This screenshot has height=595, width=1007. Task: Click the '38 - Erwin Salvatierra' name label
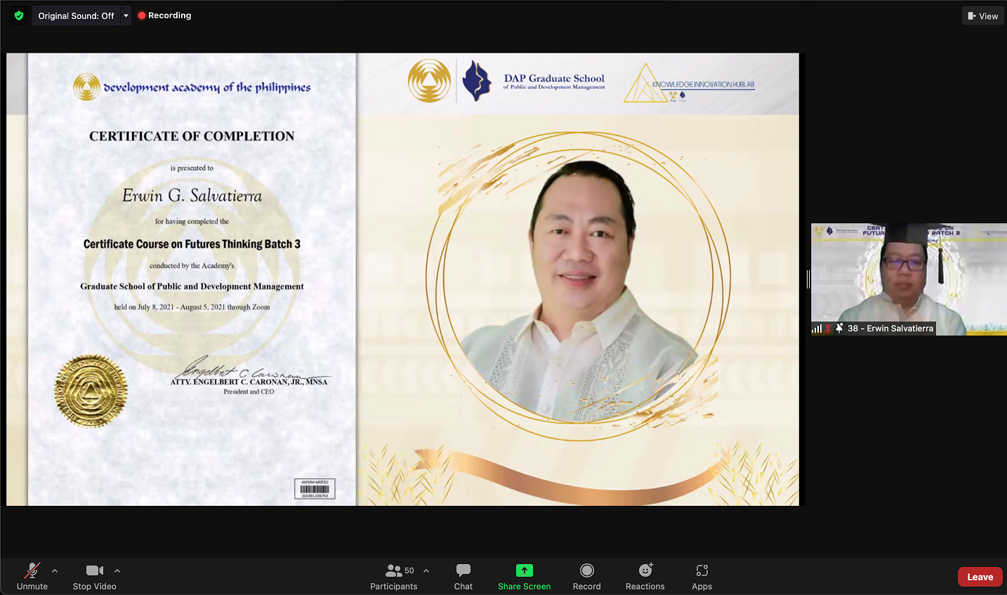(890, 328)
